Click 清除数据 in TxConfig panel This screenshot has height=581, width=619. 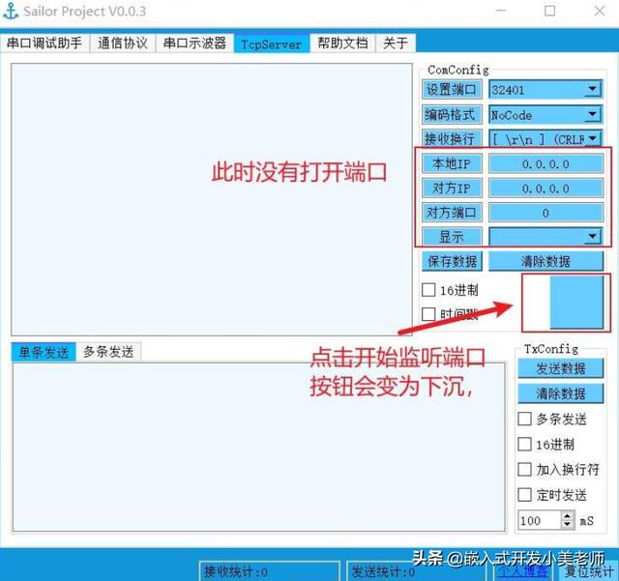(561, 393)
